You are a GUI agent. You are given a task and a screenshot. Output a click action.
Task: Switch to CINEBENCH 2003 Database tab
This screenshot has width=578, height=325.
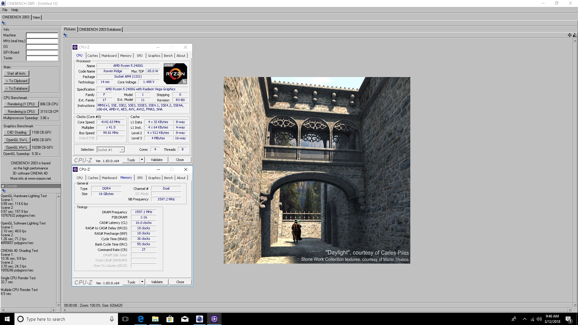pyautogui.click(x=100, y=29)
